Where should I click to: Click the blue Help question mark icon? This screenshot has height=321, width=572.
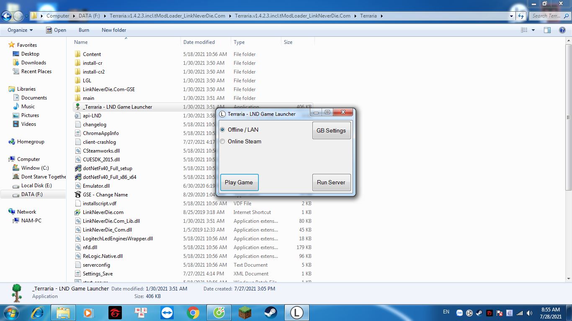click(562, 30)
